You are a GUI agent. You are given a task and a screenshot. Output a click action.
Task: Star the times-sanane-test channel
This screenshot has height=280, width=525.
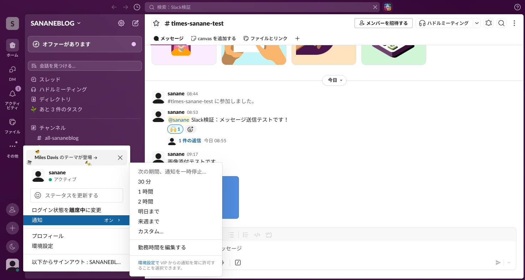(x=156, y=23)
